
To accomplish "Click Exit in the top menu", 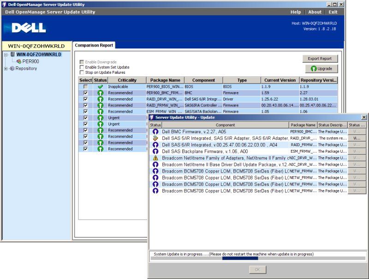I will 333,12.
